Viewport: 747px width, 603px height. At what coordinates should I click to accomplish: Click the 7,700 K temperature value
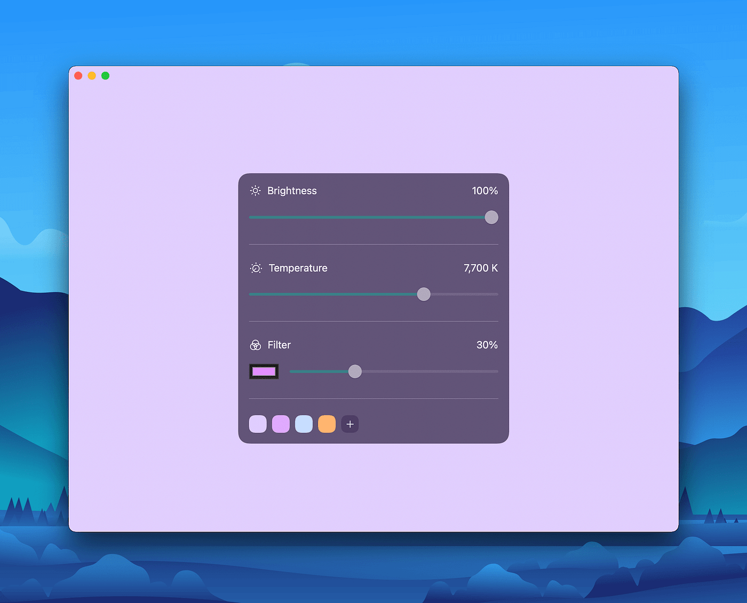(480, 268)
